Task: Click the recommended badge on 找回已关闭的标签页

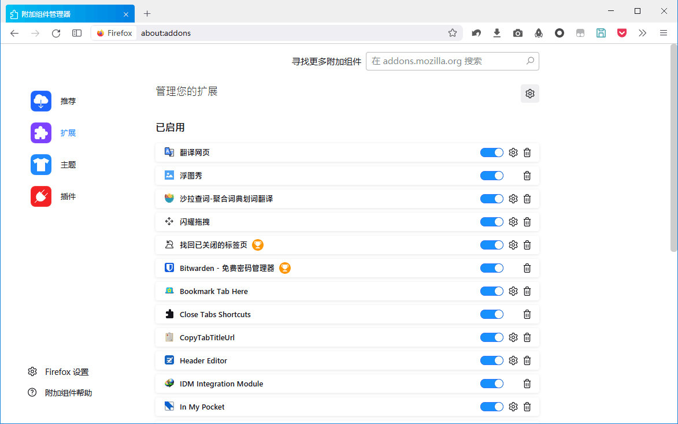Action: tap(258, 245)
